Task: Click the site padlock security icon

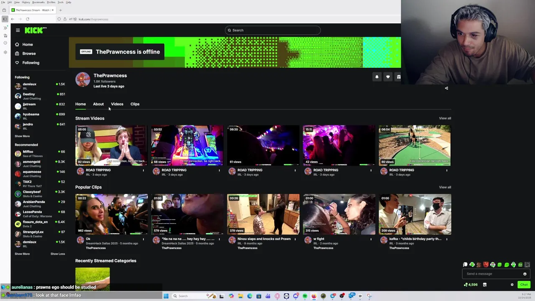Action: (65, 19)
